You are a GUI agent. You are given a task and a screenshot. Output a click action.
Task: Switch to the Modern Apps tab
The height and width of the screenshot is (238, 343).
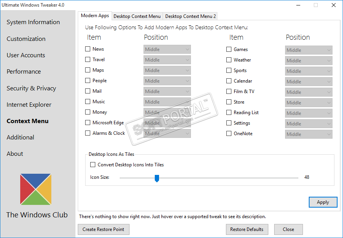[x=95, y=16]
